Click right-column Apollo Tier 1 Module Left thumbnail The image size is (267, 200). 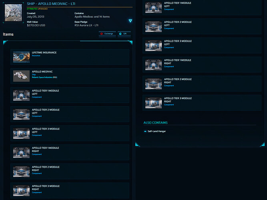coord(154,8)
